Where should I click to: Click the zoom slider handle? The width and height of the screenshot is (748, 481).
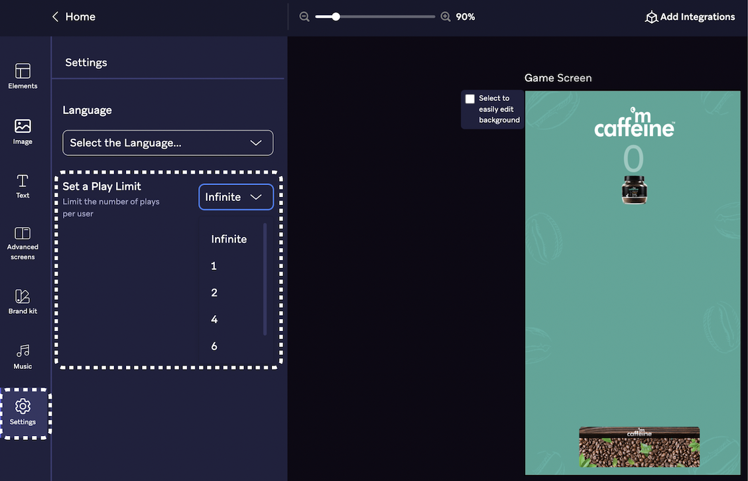point(336,17)
